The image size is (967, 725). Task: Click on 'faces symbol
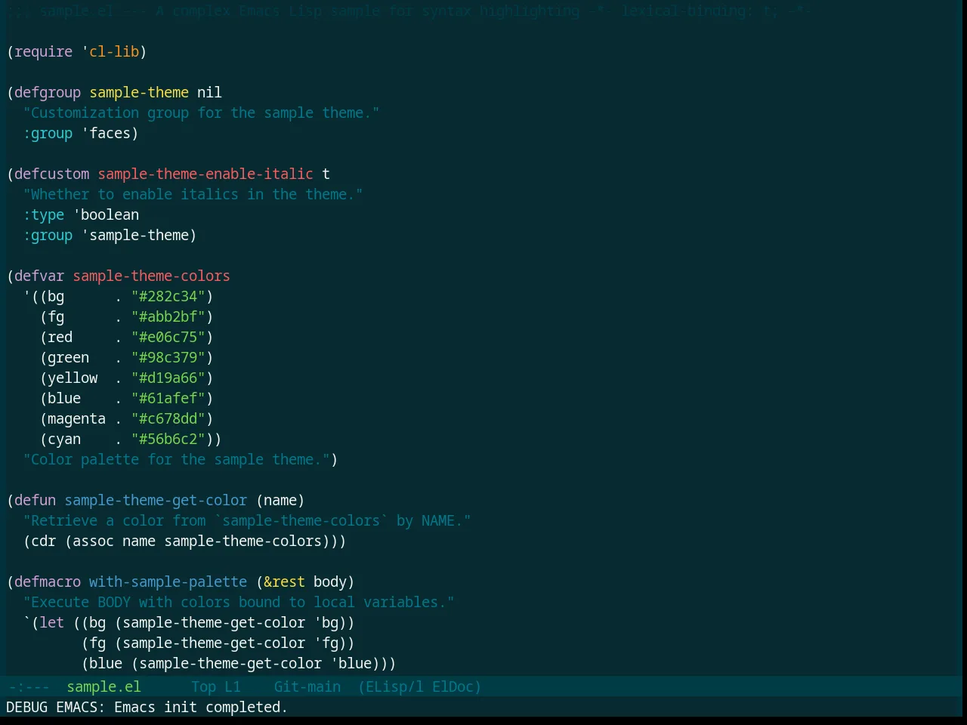click(106, 133)
